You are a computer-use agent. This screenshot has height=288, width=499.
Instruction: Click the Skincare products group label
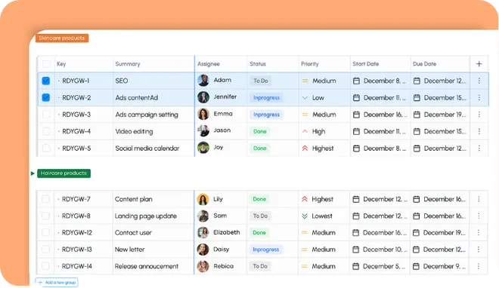tap(62, 38)
